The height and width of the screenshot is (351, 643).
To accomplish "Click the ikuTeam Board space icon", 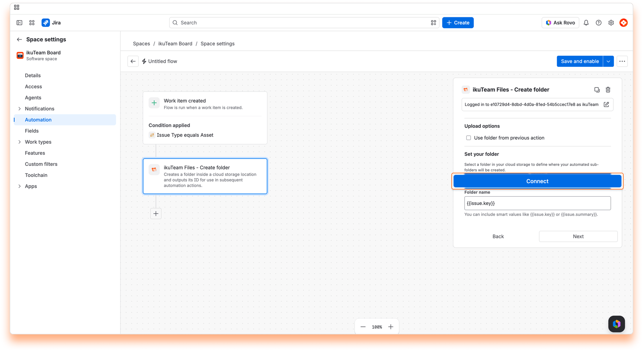I will click(20, 55).
